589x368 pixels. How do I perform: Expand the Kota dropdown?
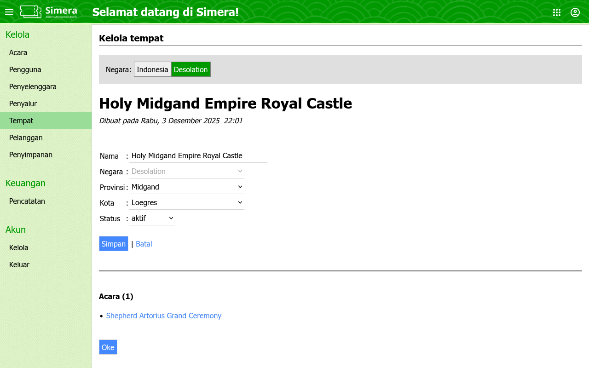coord(186,202)
